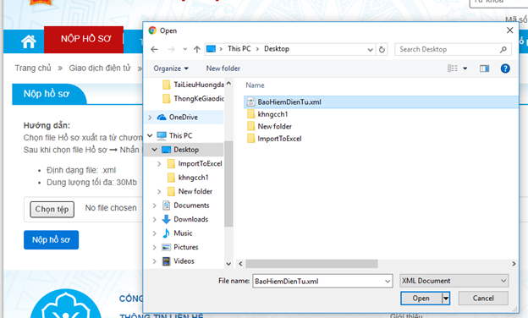Click the New folder toolbar button

223,69
